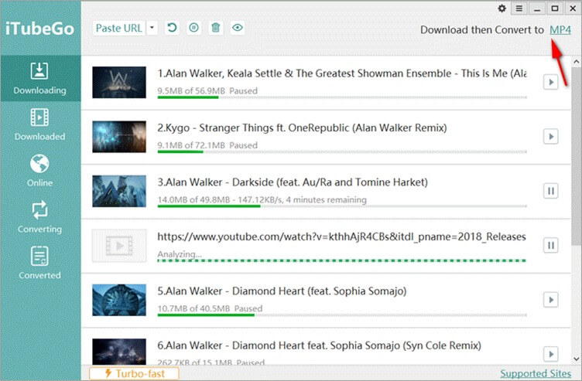The height and width of the screenshot is (381, 582).
Task: Resume Diamond Heart (feat. Sophia Somajo) download
Action: click(551, 299)
